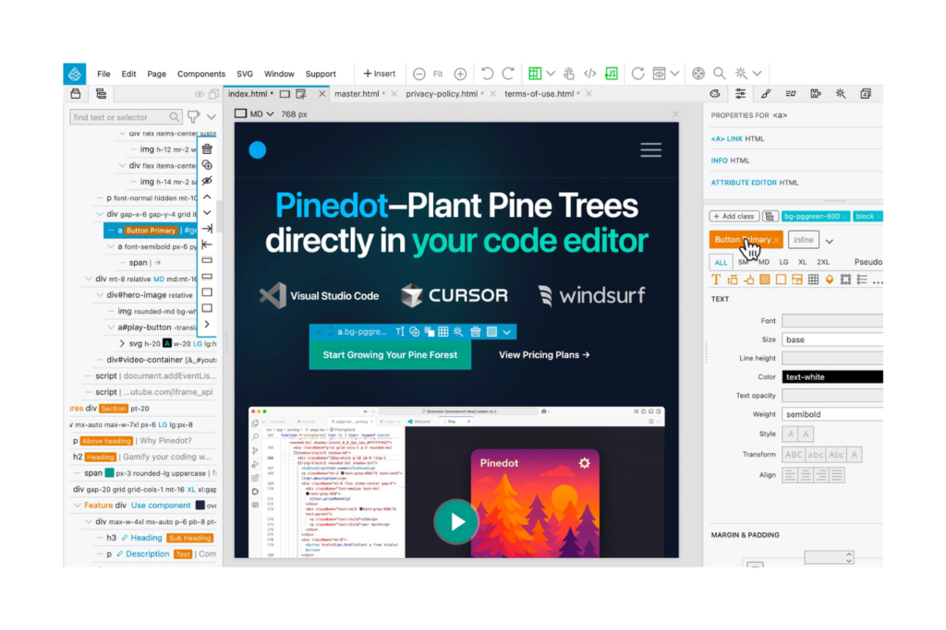Click the Insert button
The width and height of the screenshot is (946, 630).
click(x=379, y=74)
